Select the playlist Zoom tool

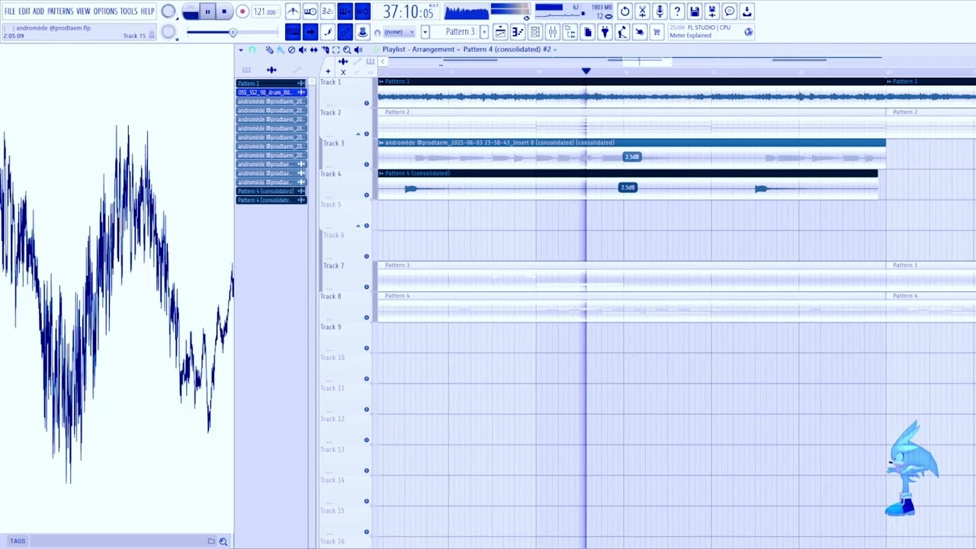(x=347, y=50)
